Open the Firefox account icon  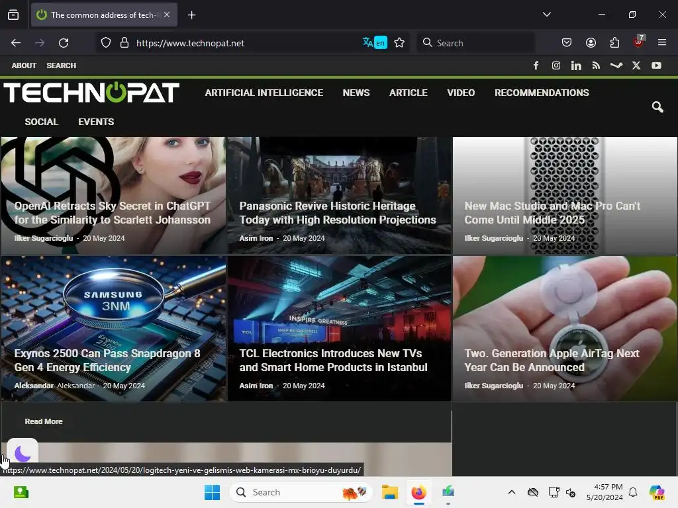(x=591, y=42)
